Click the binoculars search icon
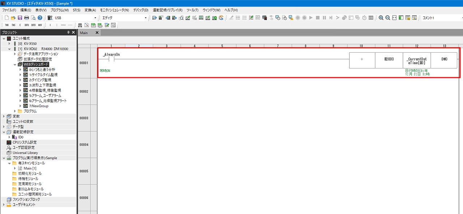This screenshot has width=463, height=214. (80, 25)
